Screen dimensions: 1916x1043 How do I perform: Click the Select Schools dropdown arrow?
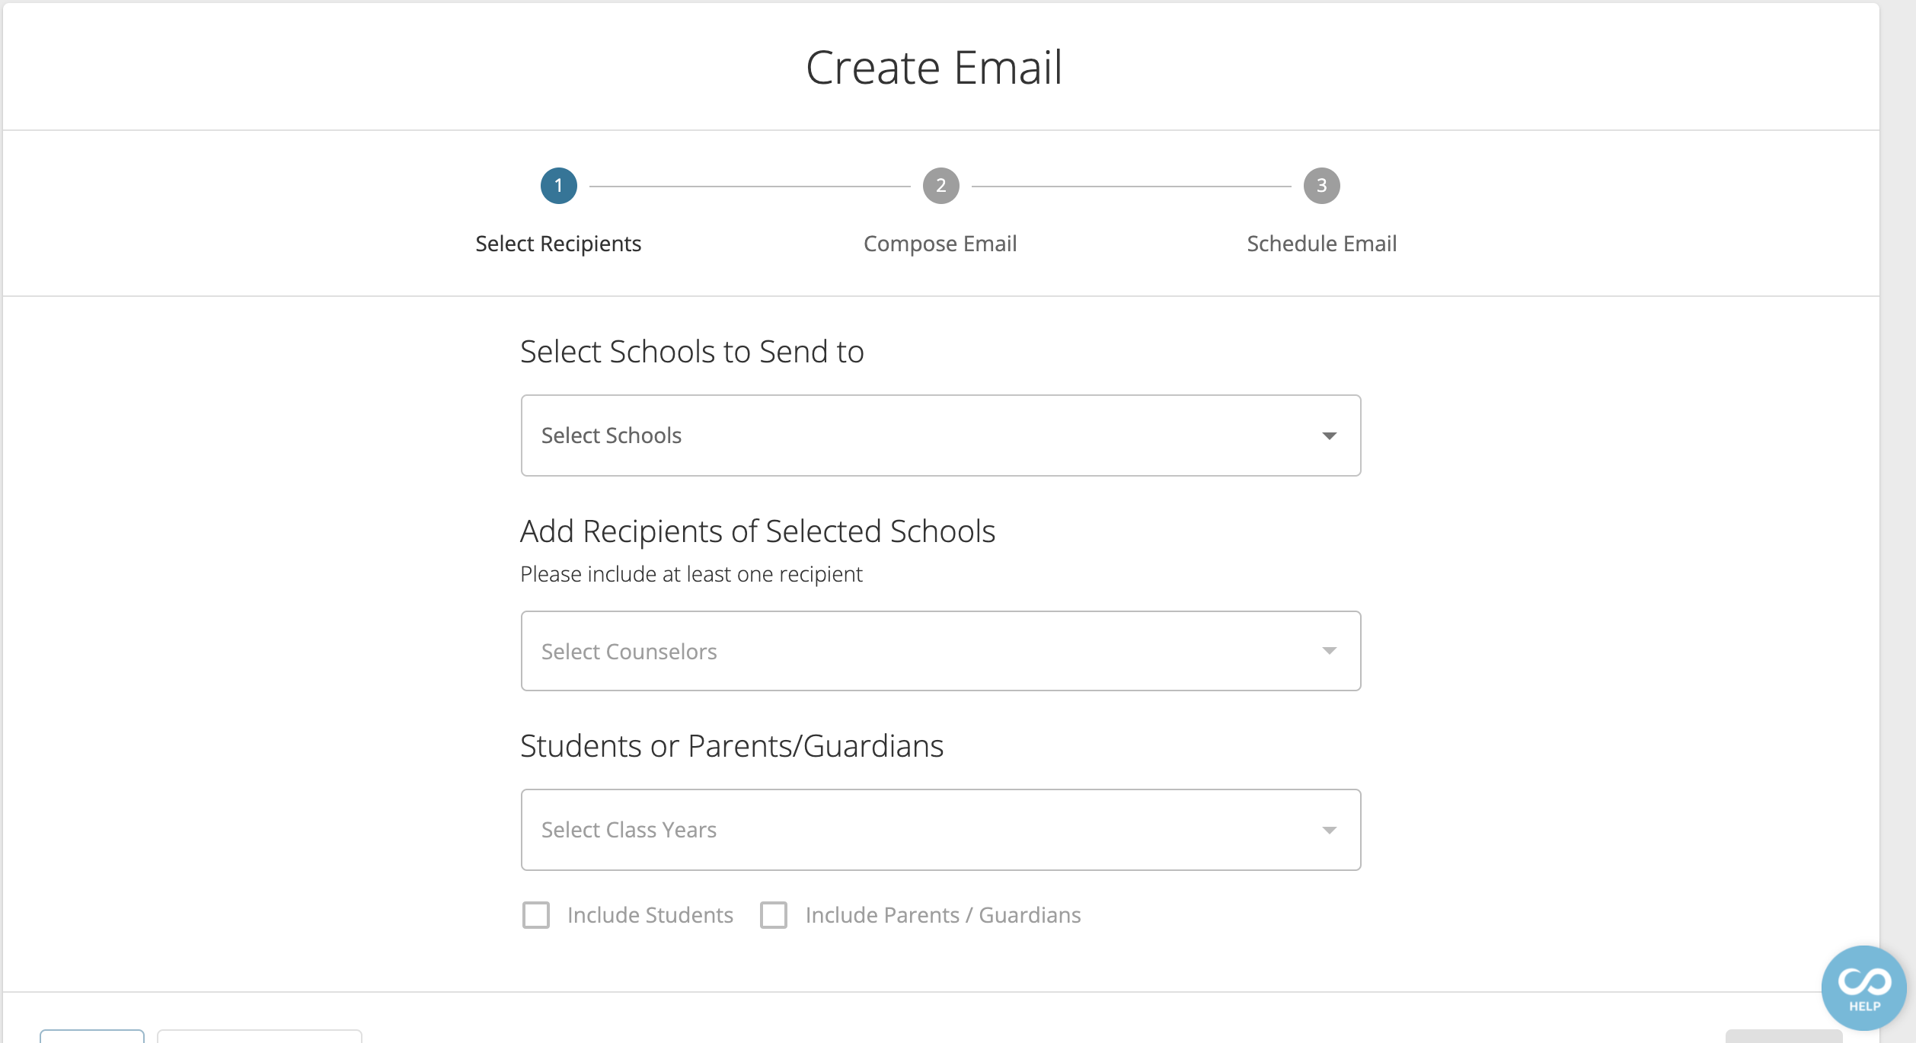coord(1330,436)
